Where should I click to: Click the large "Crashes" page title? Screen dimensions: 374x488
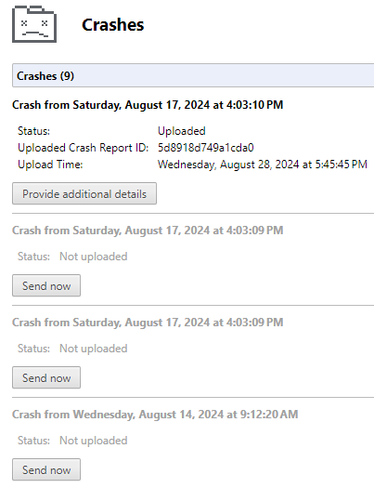coord(113,24)
